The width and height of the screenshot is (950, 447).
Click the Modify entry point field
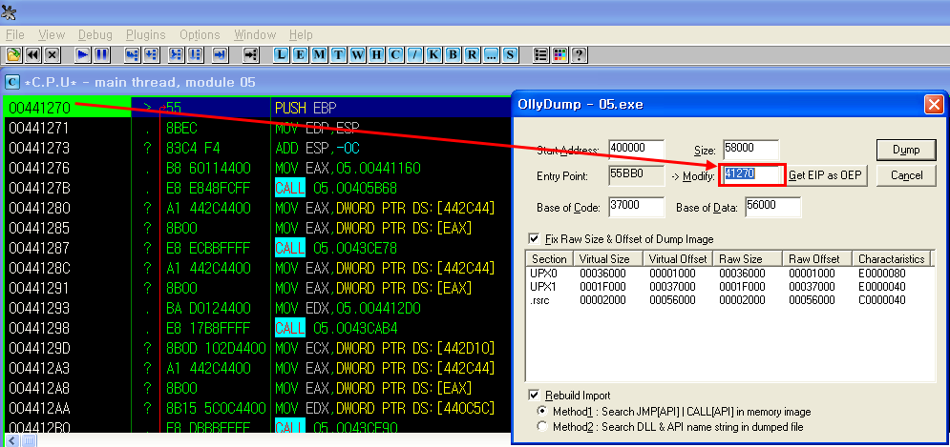pos(751,175)
